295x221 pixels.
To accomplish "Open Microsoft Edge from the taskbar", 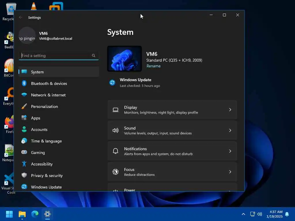I will [x=35, y=214].
